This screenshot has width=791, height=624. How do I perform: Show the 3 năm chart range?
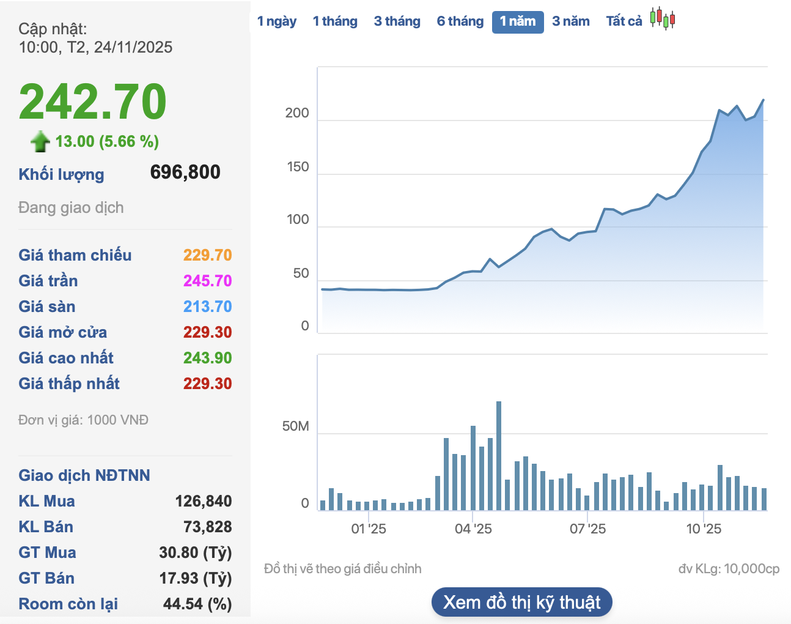[570, 21]
